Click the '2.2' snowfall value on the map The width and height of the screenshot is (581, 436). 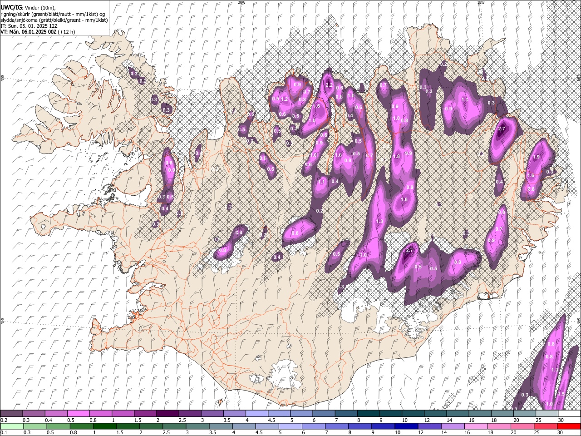click(x=330, y=85)
